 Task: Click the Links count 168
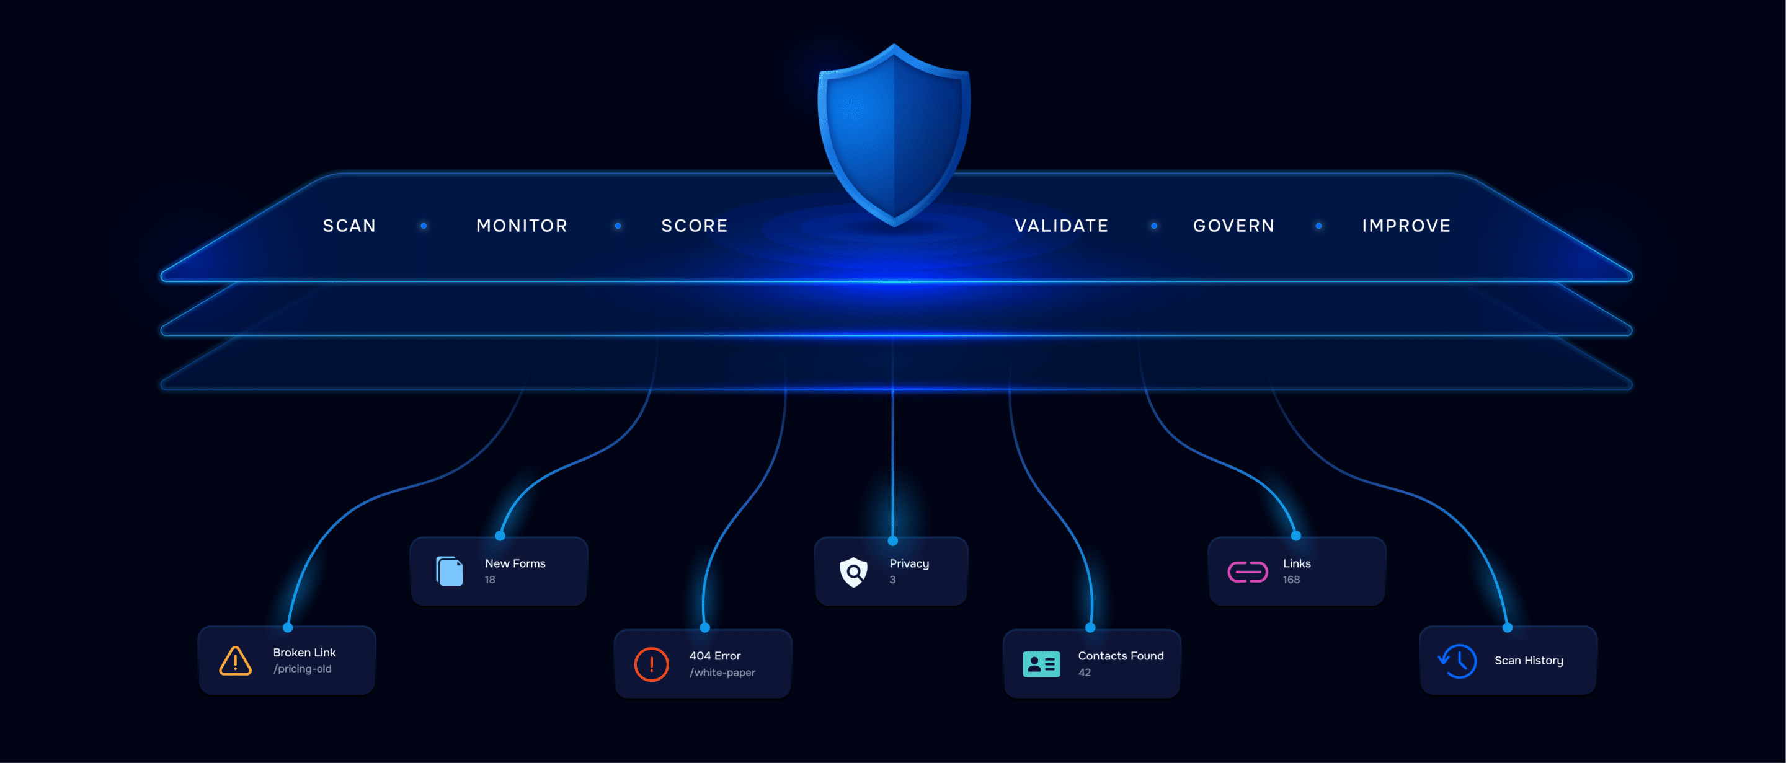pos(1291,580)
